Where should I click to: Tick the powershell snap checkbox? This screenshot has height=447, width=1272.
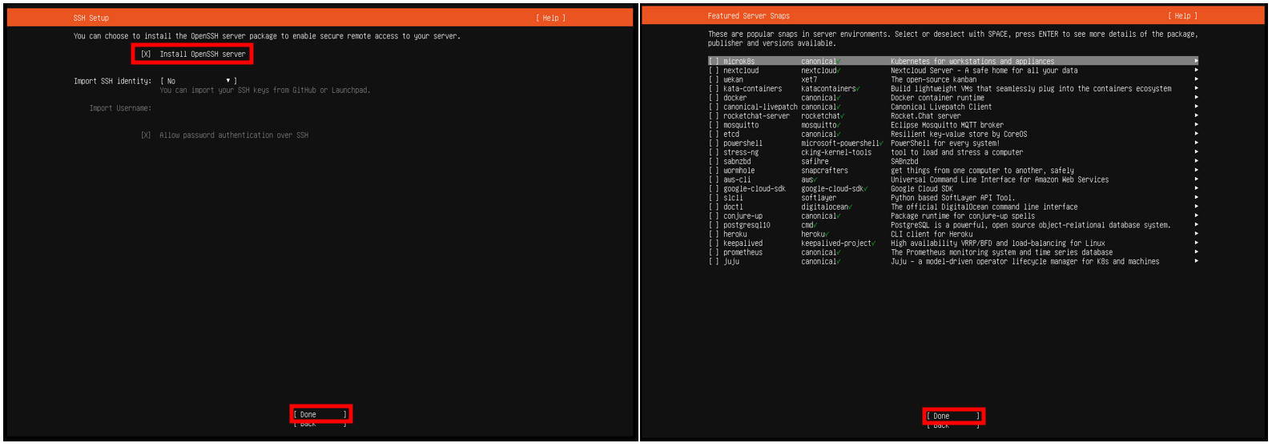713,143
